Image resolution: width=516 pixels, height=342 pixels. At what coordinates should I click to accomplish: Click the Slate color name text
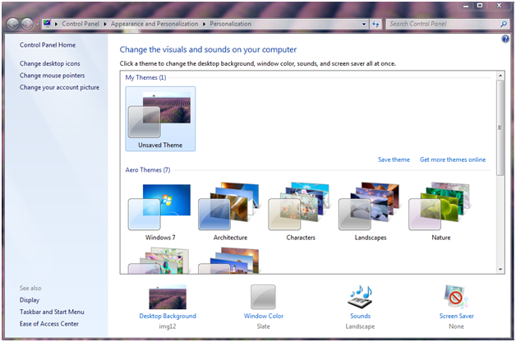(x=263, y=326)
